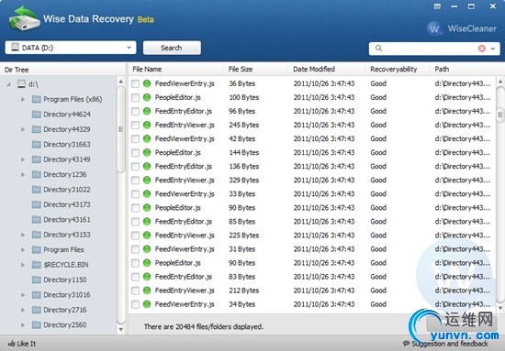
Task: Collapse the d:\ root tree node
Action: click(8, 84)
